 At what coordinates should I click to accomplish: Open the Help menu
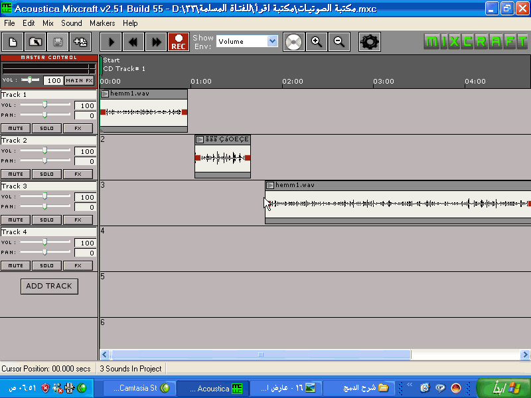point(130,23)
